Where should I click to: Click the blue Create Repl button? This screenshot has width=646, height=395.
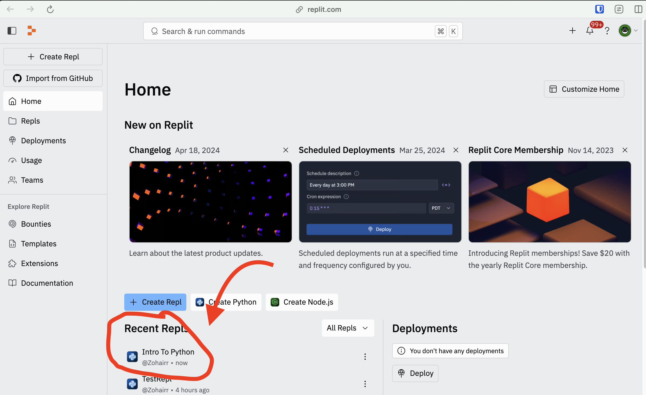click(155, 302)
